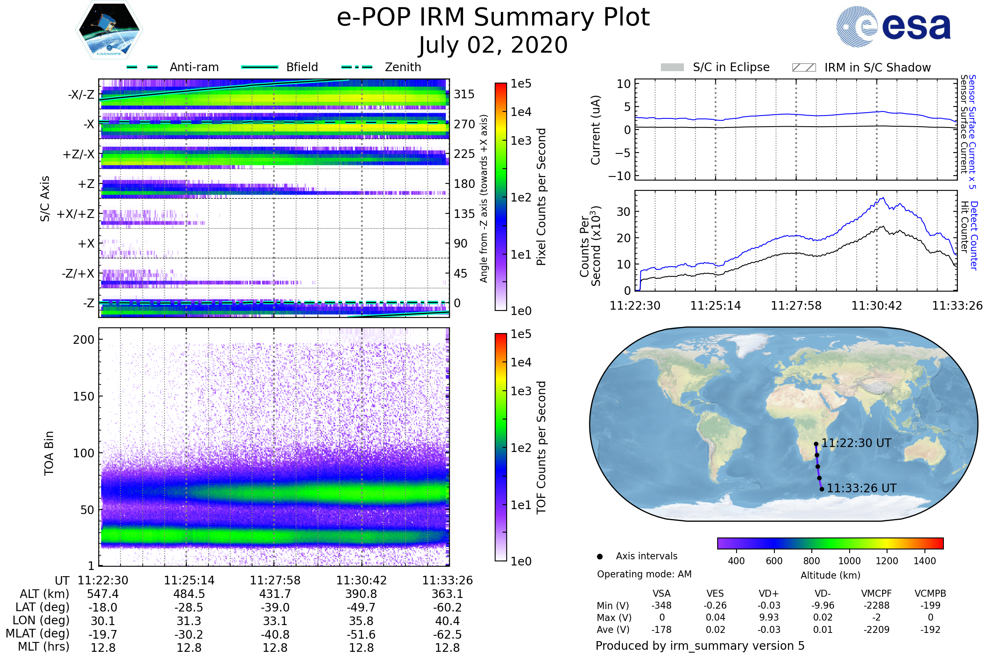Click the TOA Bin axis label
Screen dimensions: 987x658
(x=49, y=453)
